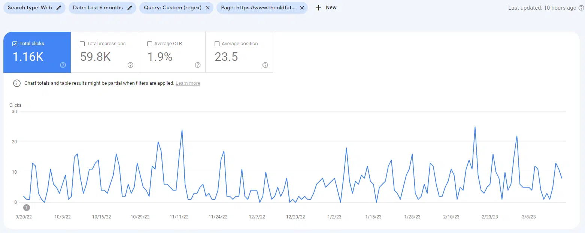This screenshot has height=233, width=585.
Task: Click help icon on Average CTR card
Action: 198,65
